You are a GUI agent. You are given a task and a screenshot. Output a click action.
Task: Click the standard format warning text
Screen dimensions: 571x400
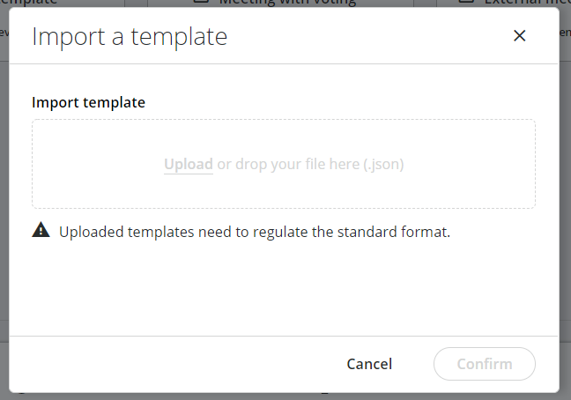(x=255, y=233)
